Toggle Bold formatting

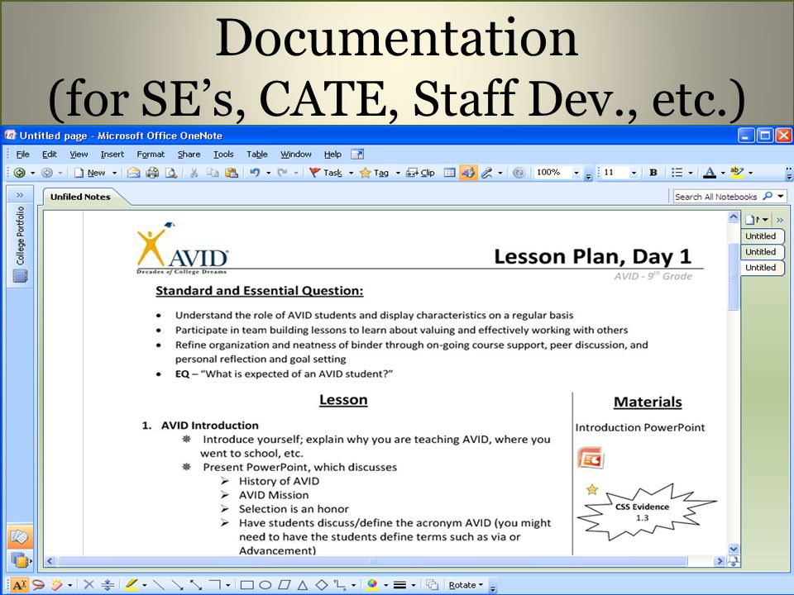point(653,173)
